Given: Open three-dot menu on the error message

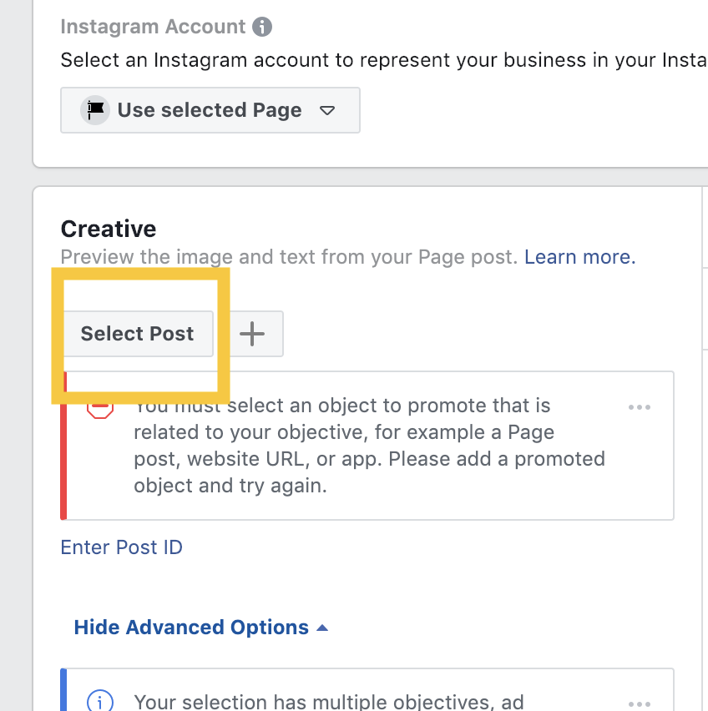Looking at the screenshot, I should click(640, 407).
